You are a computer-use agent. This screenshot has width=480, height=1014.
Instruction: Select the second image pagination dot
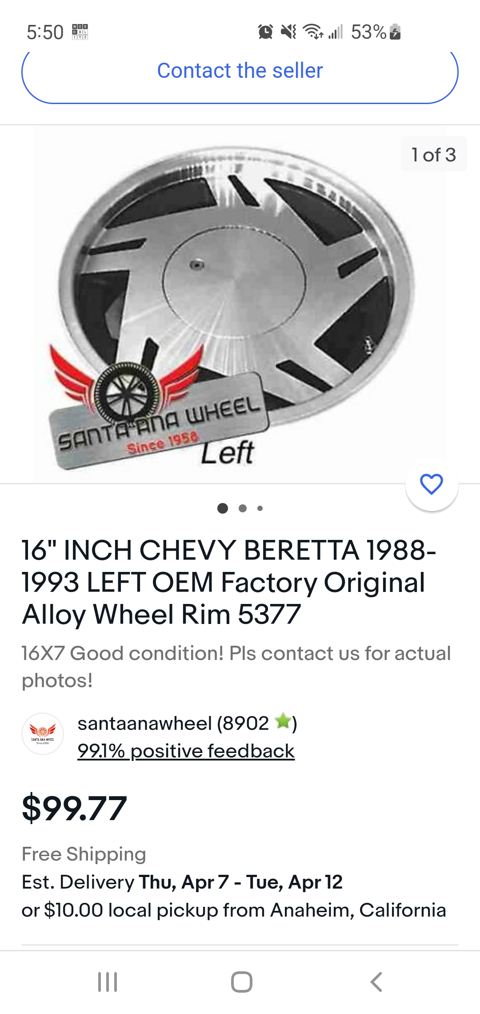(243, 508)
